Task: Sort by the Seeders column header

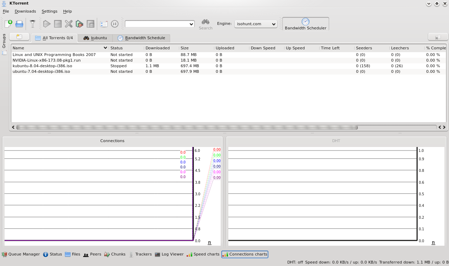Action: pos(372,48)
